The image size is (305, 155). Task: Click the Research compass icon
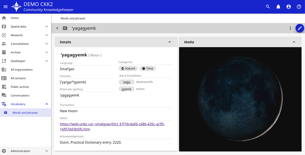[x=4, y=35]
